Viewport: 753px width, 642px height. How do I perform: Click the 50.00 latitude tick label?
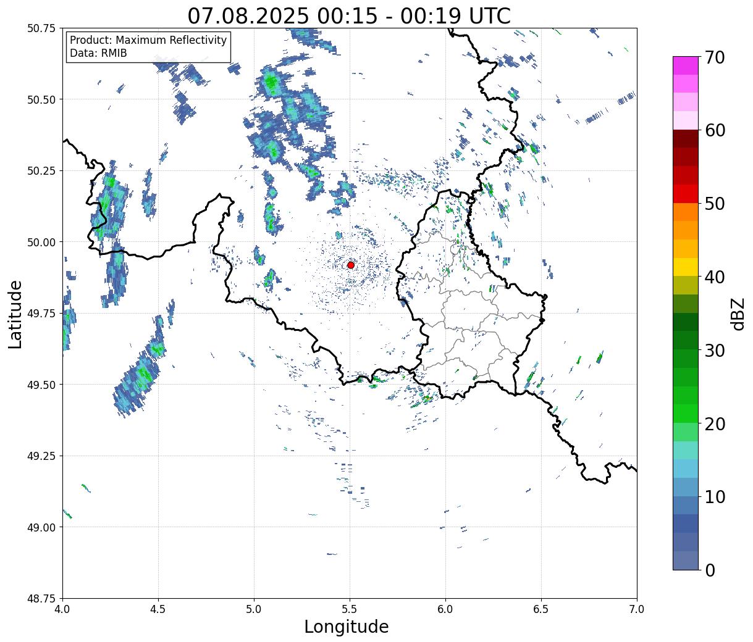coord(41,242)
